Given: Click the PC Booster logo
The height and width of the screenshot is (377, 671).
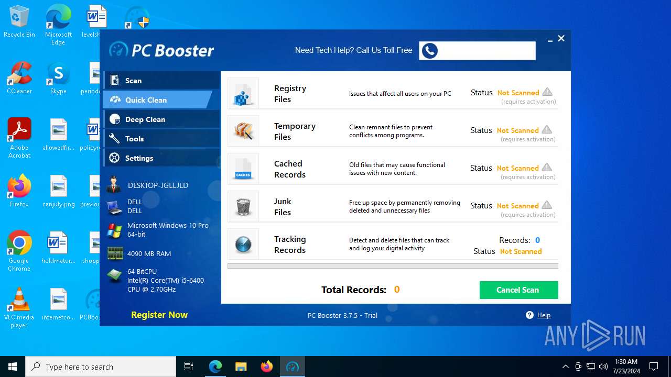Looking at the screenshot, I should pyautogui.click(x=161, y=50).
